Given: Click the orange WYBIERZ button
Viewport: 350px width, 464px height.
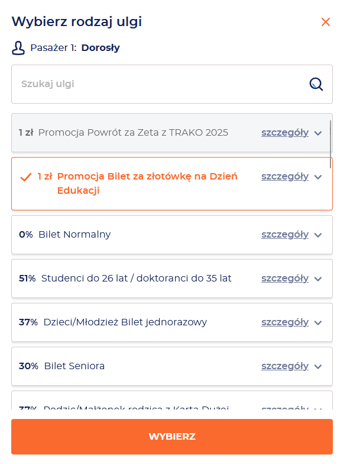Looking at the screenshot, I should [x=172, y=437].
